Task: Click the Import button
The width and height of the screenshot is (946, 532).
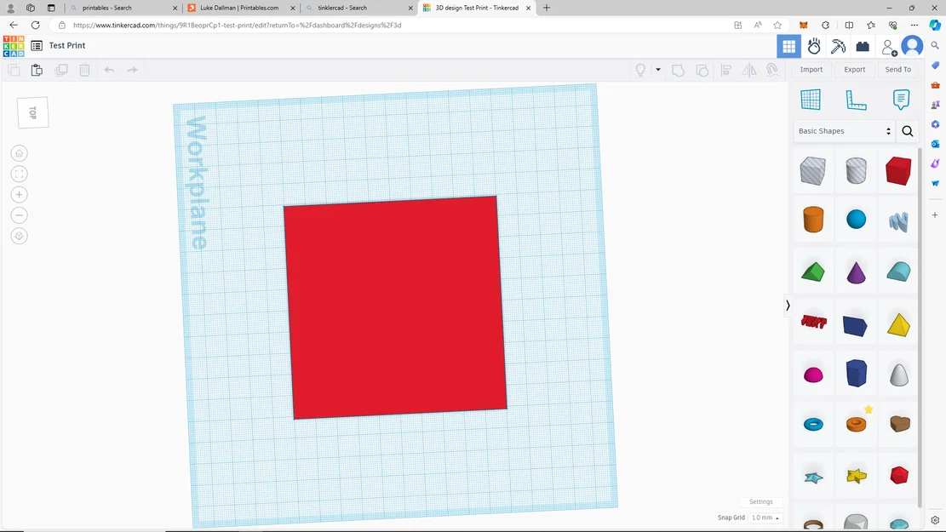Action: 811,69
